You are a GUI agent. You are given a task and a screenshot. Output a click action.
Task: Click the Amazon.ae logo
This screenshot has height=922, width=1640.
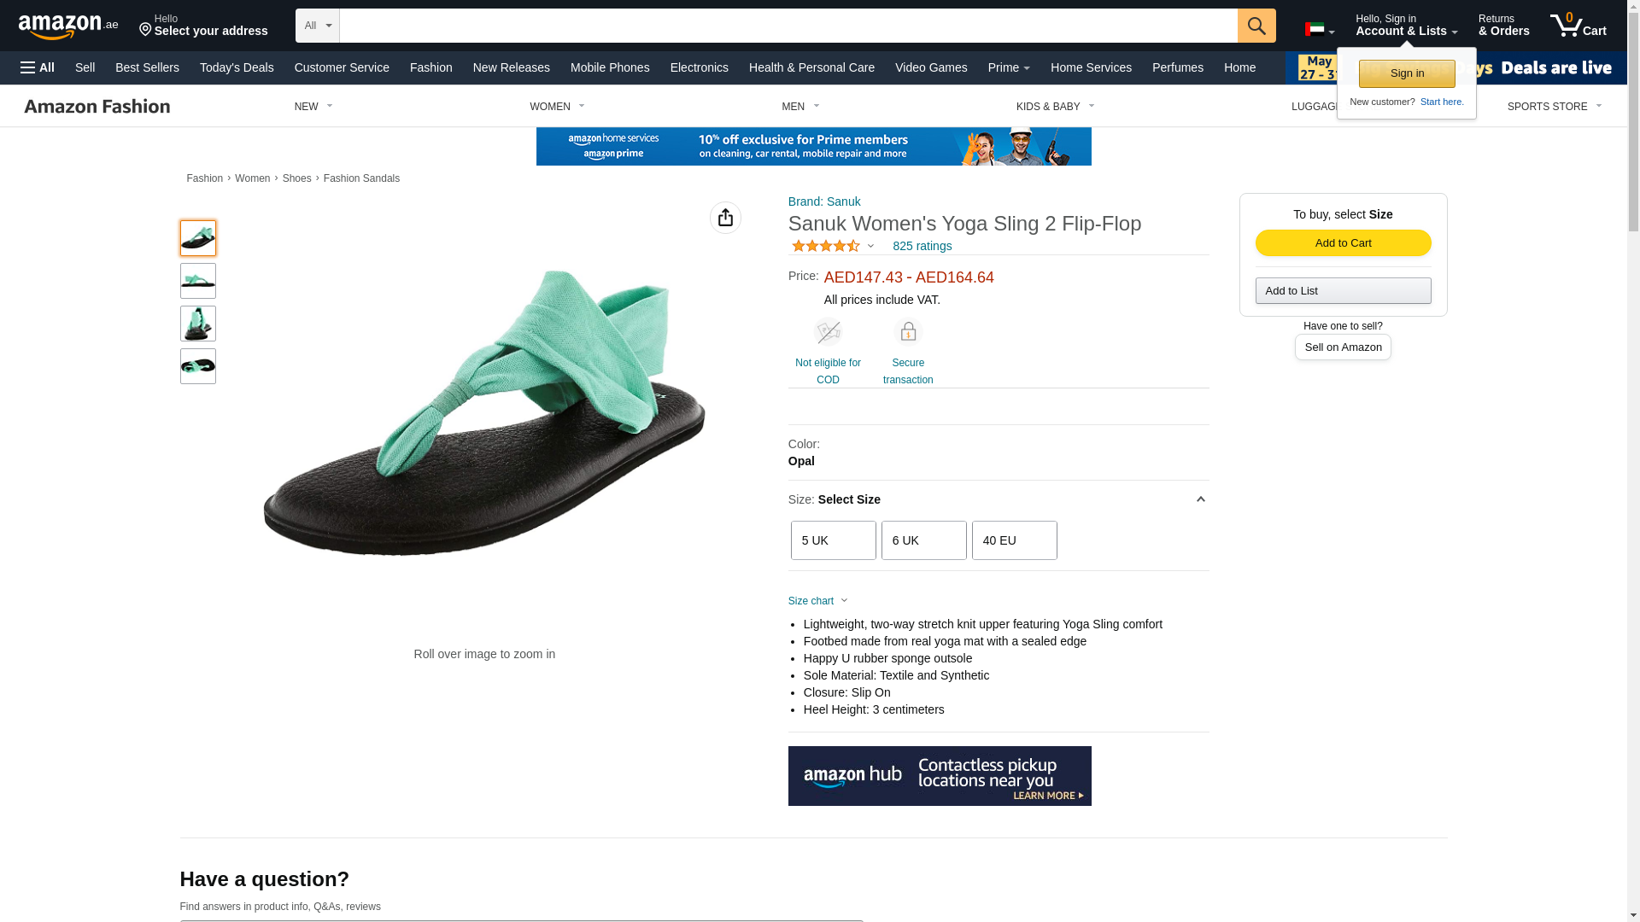click(68, 26)
